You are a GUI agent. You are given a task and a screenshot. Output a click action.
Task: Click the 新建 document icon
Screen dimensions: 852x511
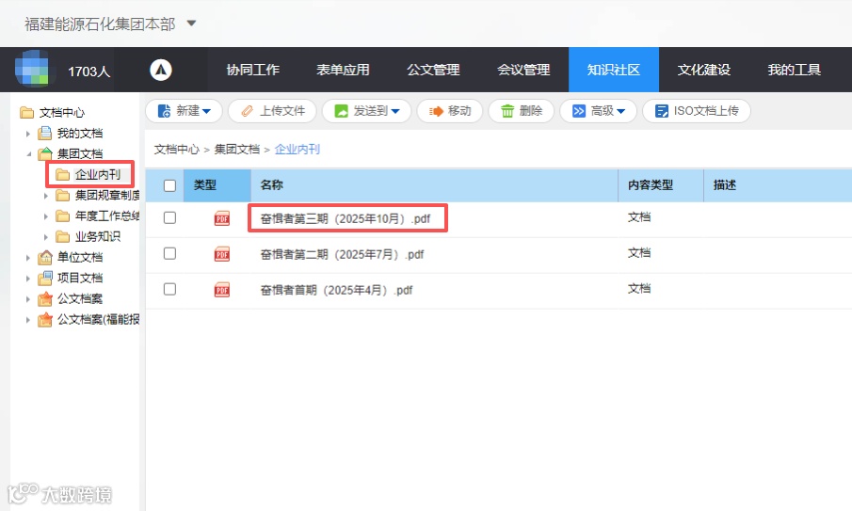coord(164,111)
